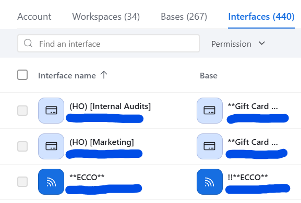Viewport: 301px width, 203px height.
Task: Open the **ECCO** interface name
Action: click(87, 178)
